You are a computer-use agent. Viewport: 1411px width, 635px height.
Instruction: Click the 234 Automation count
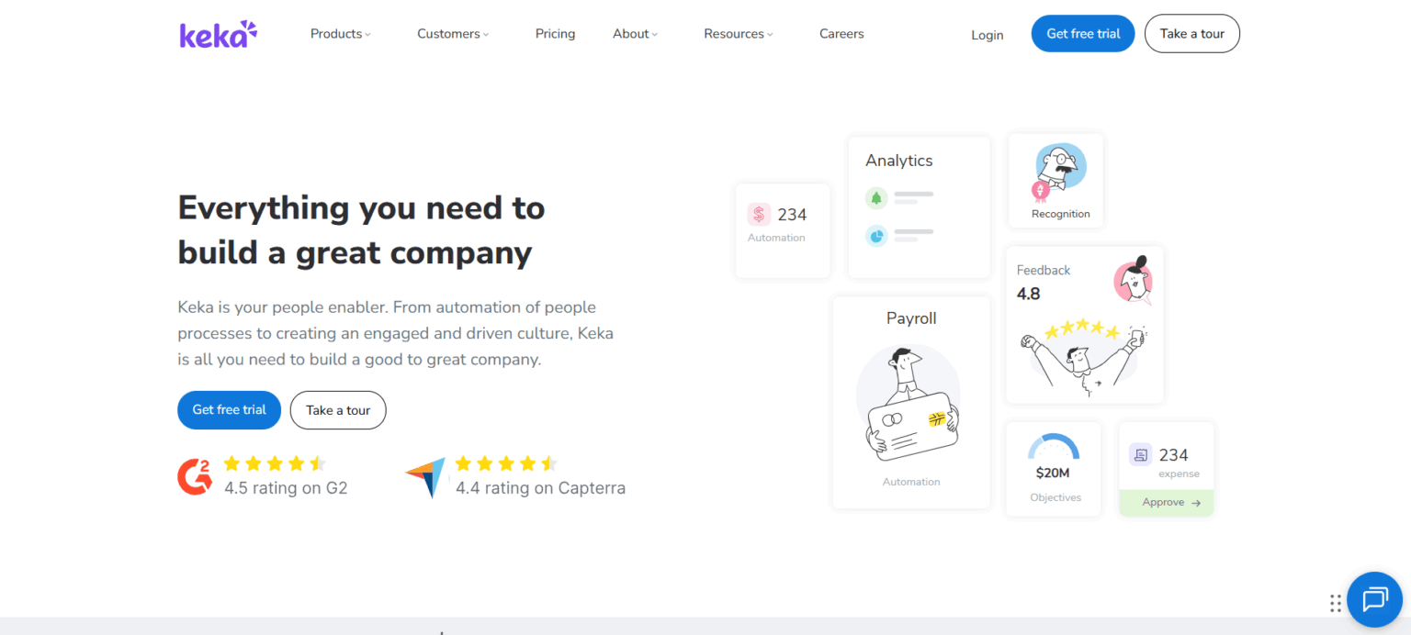point(792,215)
